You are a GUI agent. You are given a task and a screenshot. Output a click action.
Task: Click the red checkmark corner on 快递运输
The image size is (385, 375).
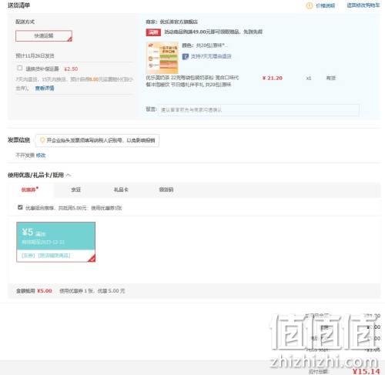click(69, 39)
